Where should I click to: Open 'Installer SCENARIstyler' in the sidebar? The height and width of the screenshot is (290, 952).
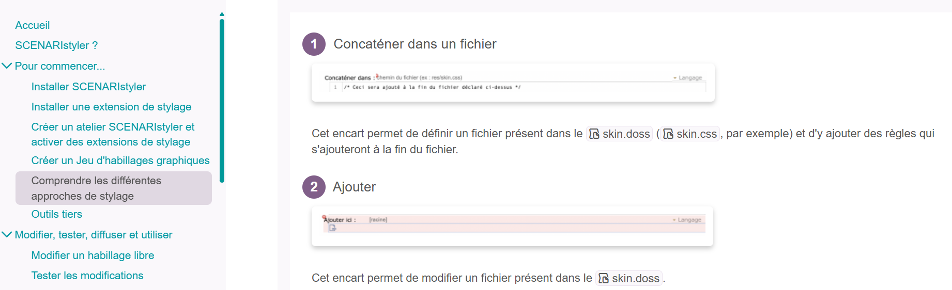[88, 87]
